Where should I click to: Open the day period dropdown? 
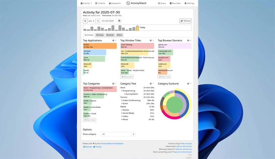click(x=91, y=21)
